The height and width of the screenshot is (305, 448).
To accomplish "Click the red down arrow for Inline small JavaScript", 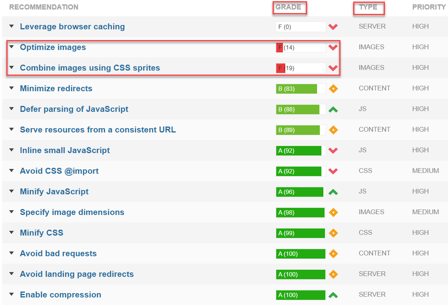I will click(333, 150).
